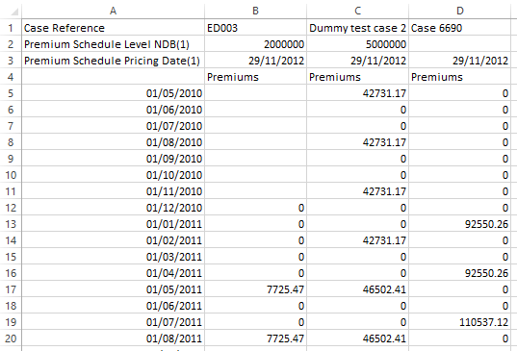Select Premium Schedule Pricing Date(1) label cell
This screenshot has width=517, height=351.
[113, 61]
